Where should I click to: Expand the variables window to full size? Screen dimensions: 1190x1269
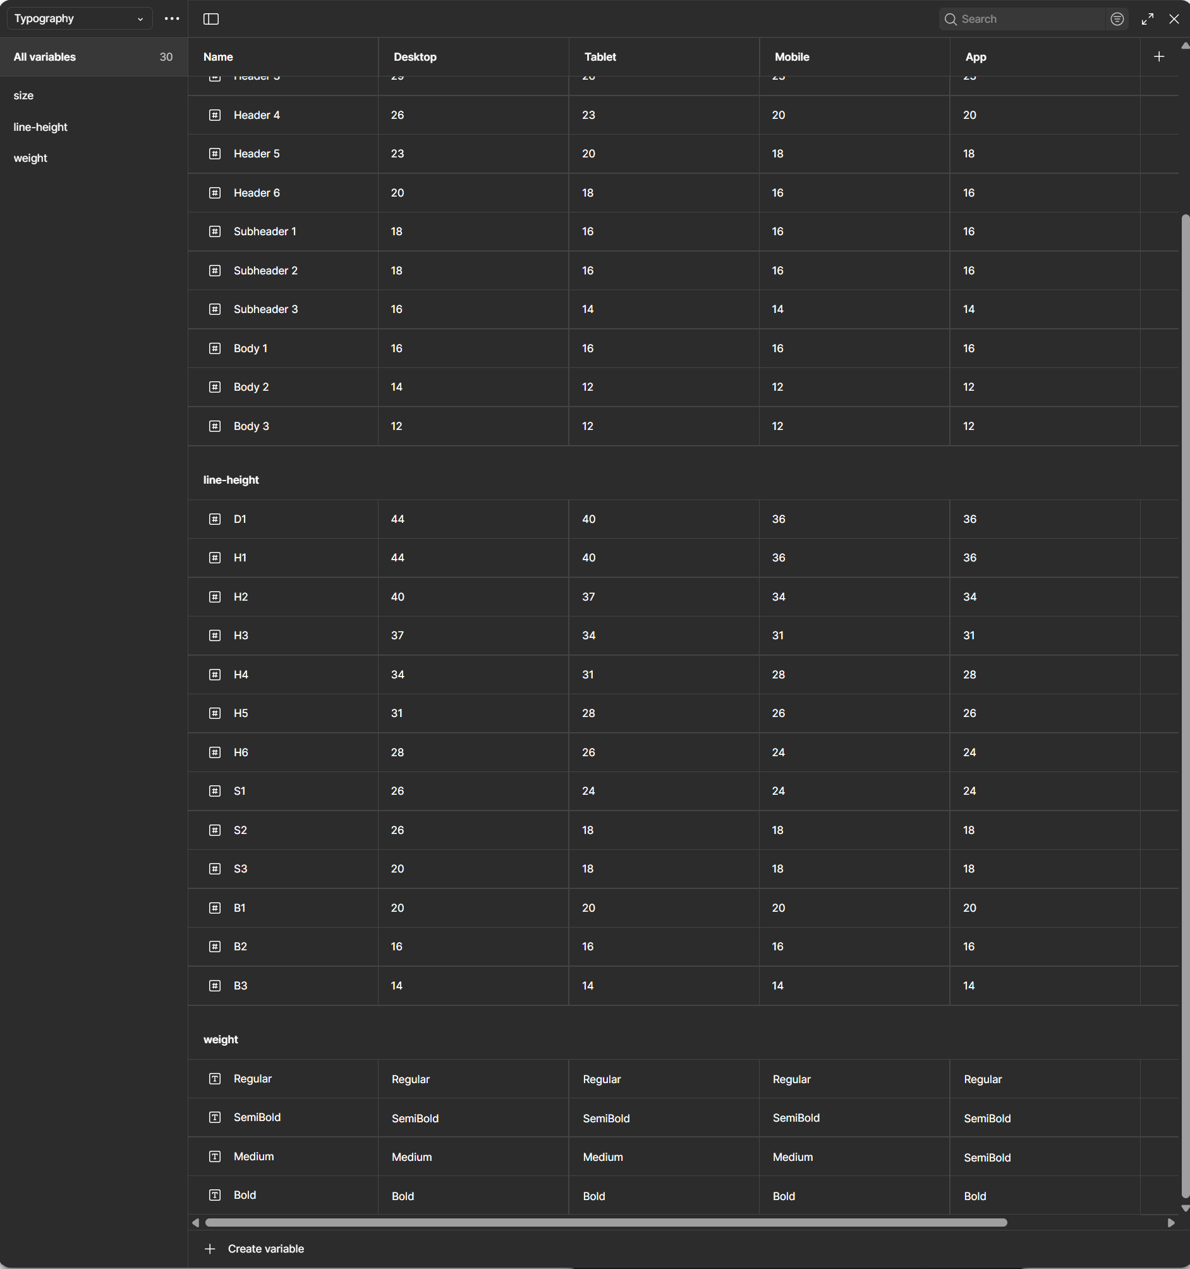pos(1147,19)
